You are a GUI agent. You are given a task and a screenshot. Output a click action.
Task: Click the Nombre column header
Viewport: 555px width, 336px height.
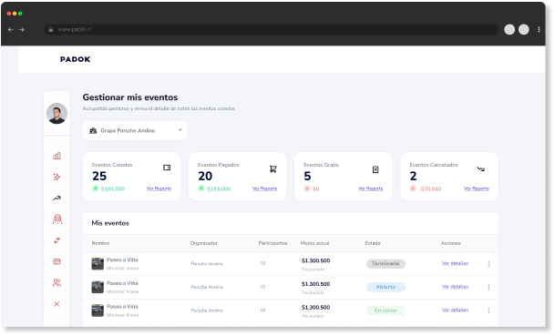pos(100,243)
